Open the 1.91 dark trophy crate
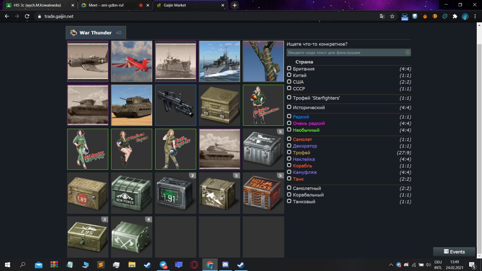482x271 pixels. [x=175, y=193]
